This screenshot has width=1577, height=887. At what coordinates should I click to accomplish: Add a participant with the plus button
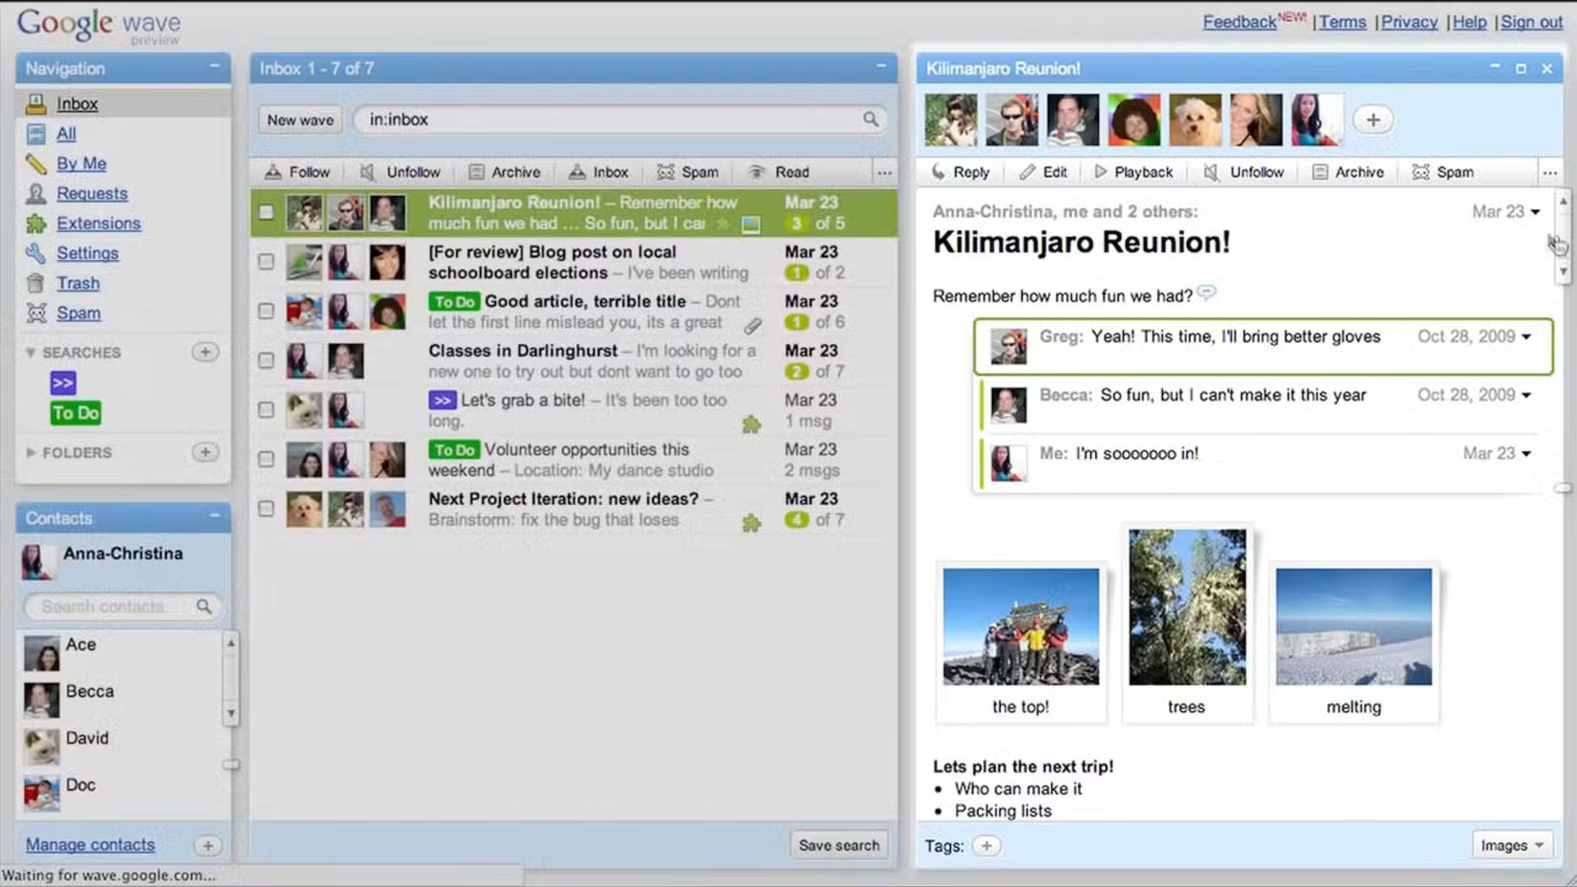click(1372, 119)
